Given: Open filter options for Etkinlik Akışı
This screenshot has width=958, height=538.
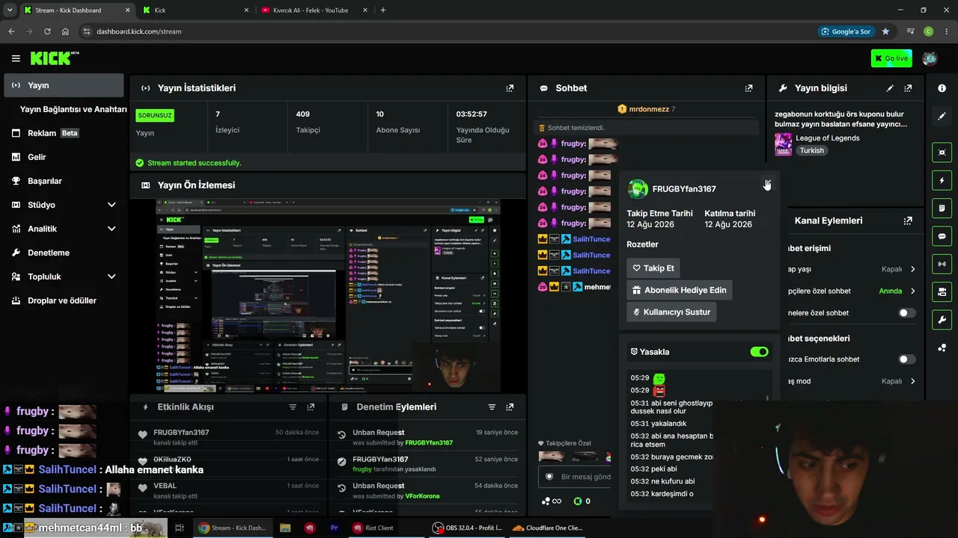Looking at the screenshot, I should [x=293, y=407].
